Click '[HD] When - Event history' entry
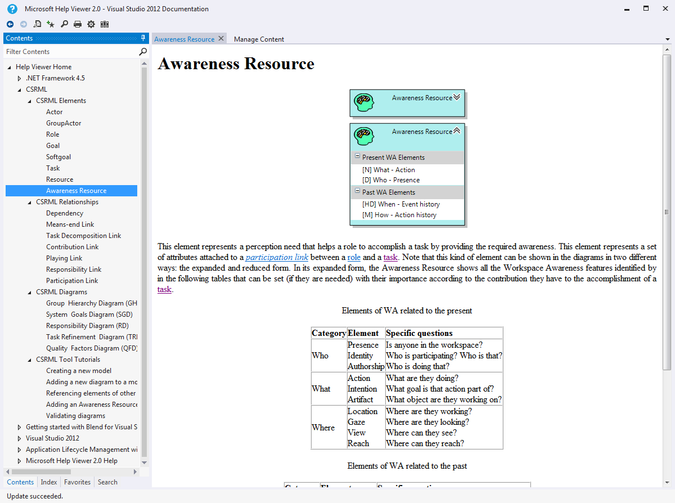 pyautogui.click(x=401, y=204)
